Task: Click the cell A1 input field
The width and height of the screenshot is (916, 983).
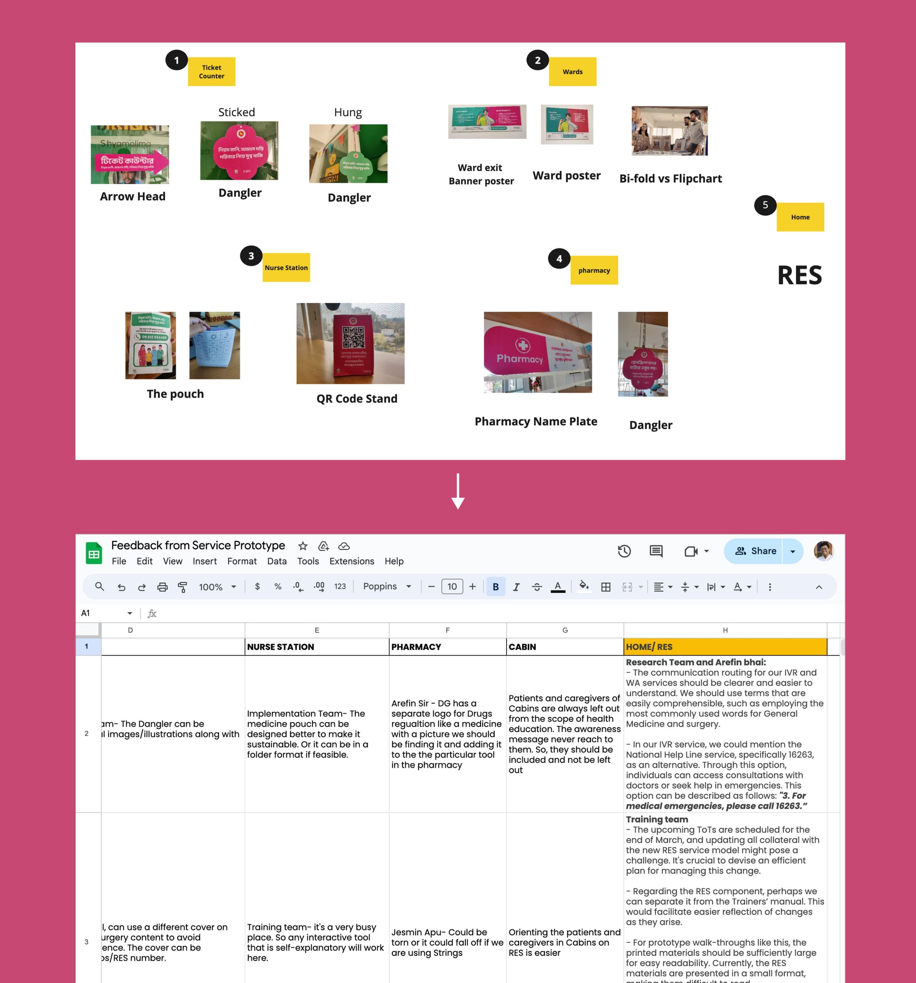Action: coord(104,612)
